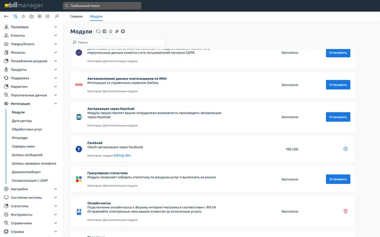Open the billmgr.dev link

tap(122, 155)
